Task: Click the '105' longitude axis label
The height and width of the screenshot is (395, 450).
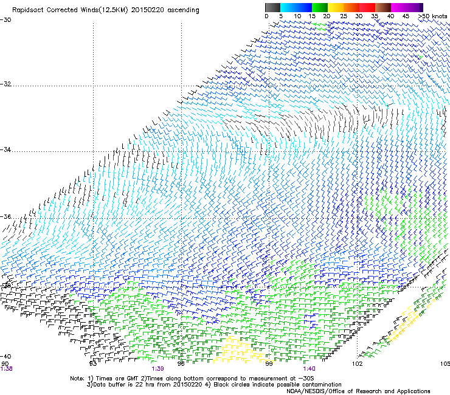Action: point(445,364)
